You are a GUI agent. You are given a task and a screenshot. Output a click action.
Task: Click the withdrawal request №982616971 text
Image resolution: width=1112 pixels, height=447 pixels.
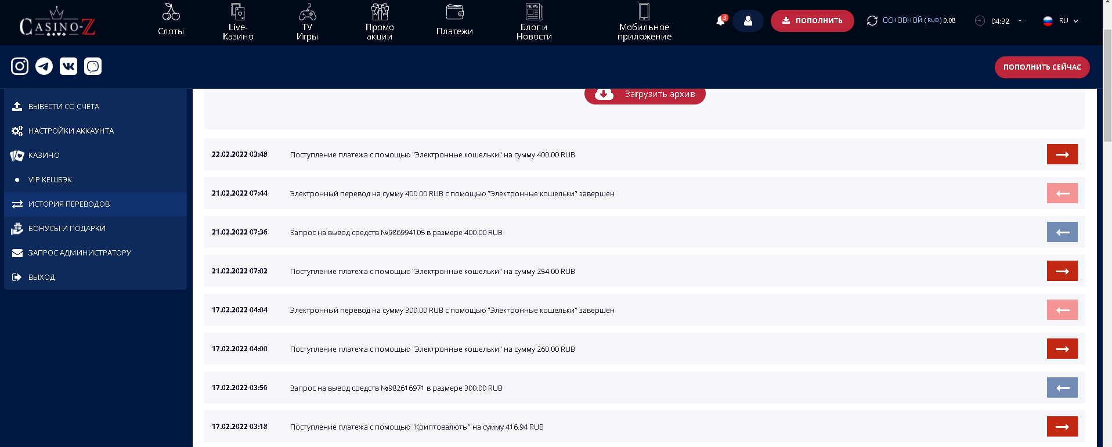[x=396, y=388]
